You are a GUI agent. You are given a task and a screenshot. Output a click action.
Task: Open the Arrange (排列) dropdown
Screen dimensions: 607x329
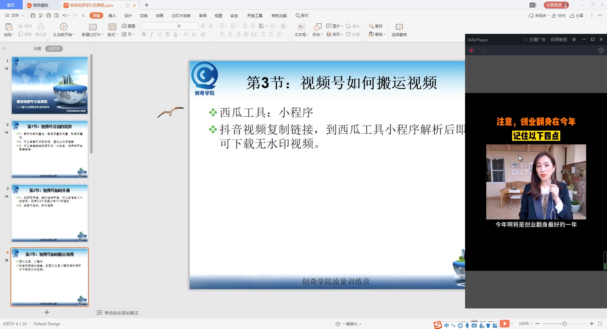(334, 34)
